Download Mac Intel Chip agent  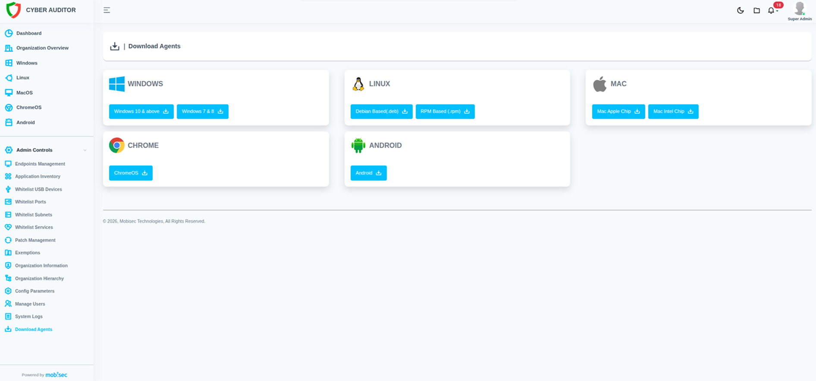click(x=673, y=111)
